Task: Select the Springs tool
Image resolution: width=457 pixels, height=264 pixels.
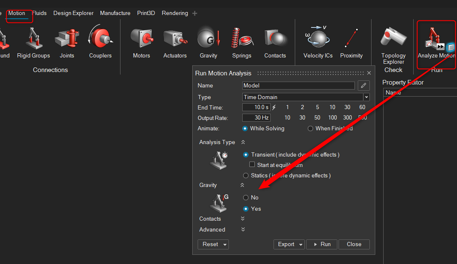Action: coord(241,43)
